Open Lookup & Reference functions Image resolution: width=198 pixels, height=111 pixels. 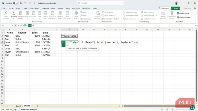(53, 15)
